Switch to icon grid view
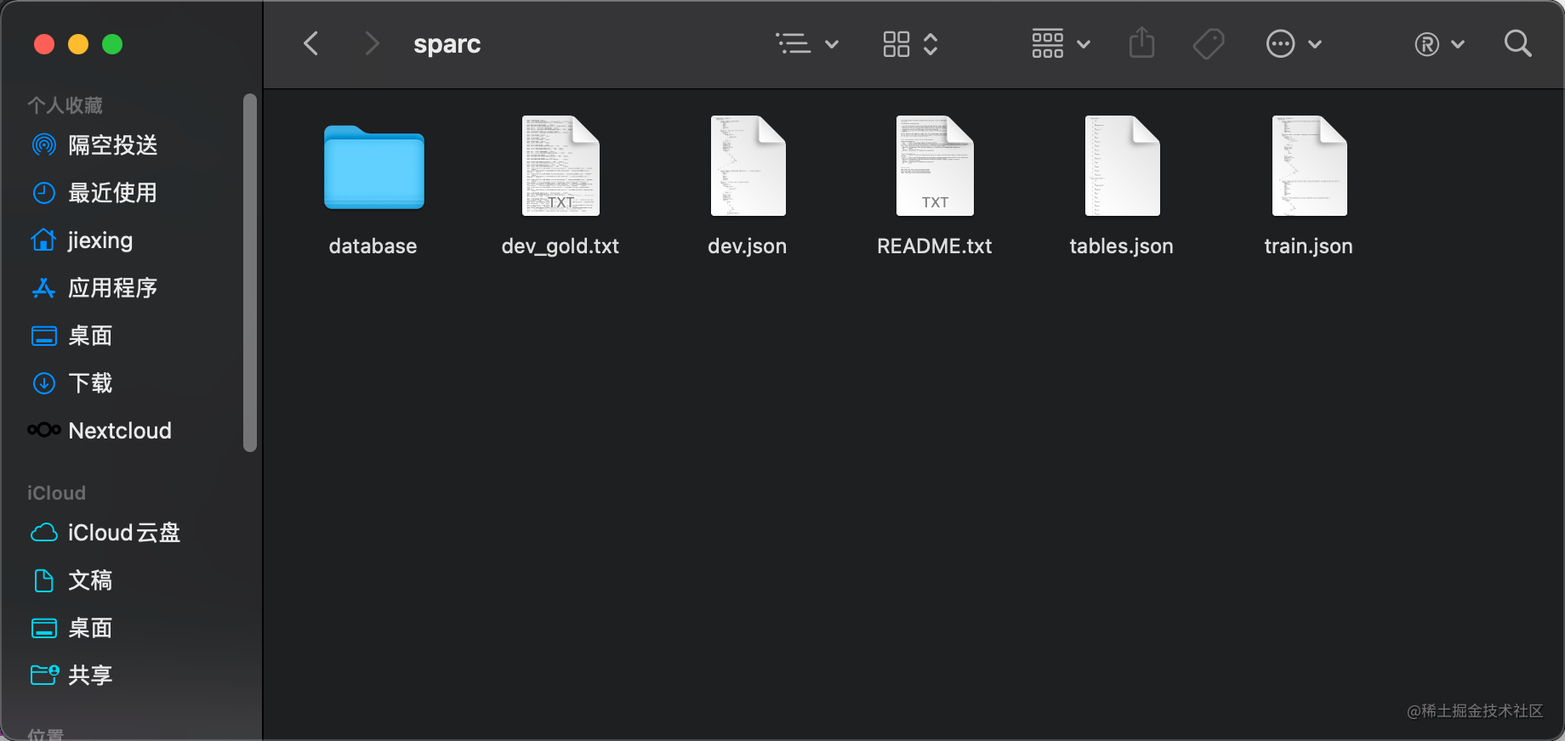The image size is (1565, 741). [896, 44]
